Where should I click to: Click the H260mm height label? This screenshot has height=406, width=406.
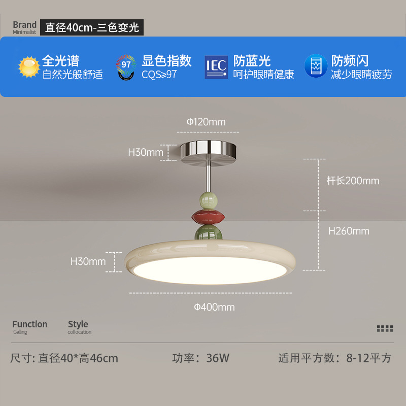pyautogui.click(x=349, y=231)
